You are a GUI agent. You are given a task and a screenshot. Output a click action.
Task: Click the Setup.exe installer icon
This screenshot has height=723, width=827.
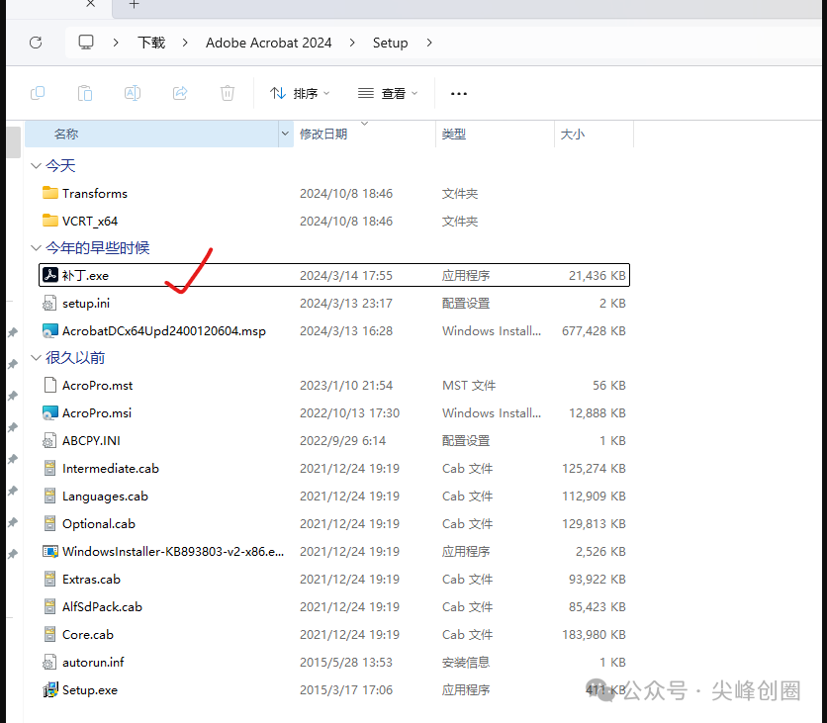tap(50, 689)
